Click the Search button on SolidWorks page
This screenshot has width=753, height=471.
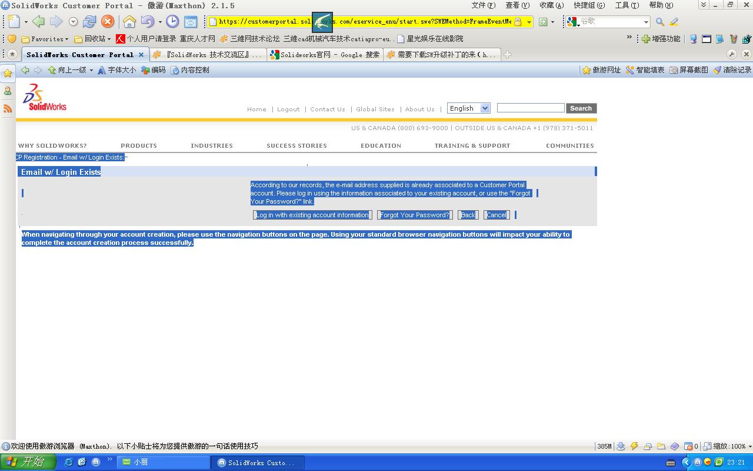pos(581,108)
